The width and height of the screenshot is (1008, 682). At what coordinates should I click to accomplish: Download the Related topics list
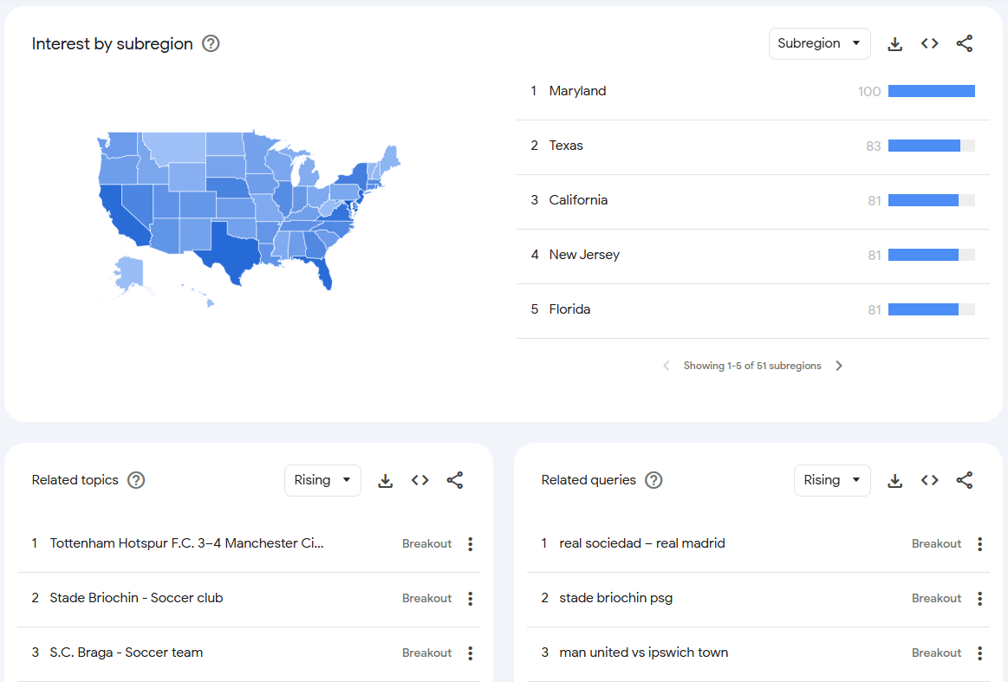click(x=385, y=480)
